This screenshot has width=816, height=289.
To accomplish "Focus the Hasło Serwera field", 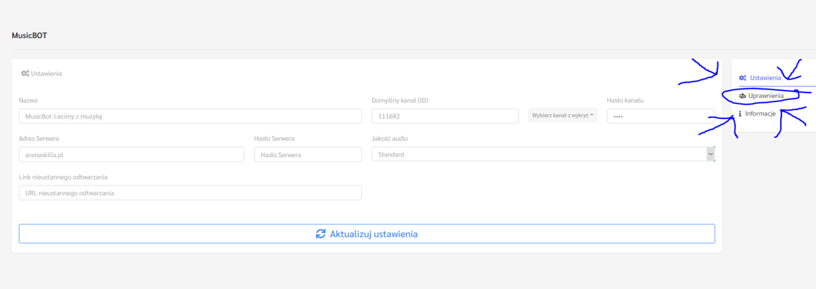I will point(308,154).
